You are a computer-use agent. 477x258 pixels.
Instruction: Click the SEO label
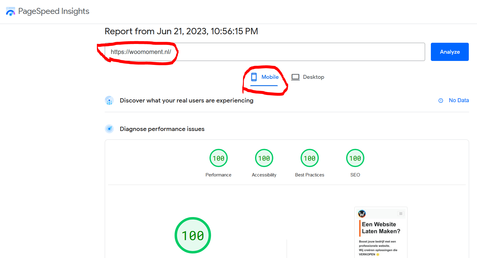[x=355, y=175]
